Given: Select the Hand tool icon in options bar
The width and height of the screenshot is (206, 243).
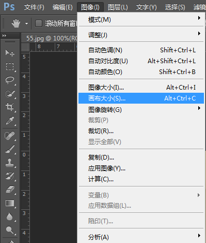Looking at the screenshot, I should pyautogui.click(x=16, y=23).
